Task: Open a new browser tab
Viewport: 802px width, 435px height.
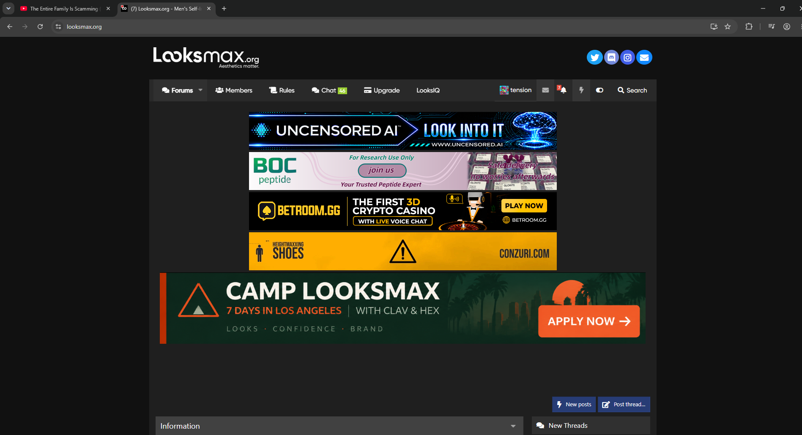Action: [x=224, y=8]
